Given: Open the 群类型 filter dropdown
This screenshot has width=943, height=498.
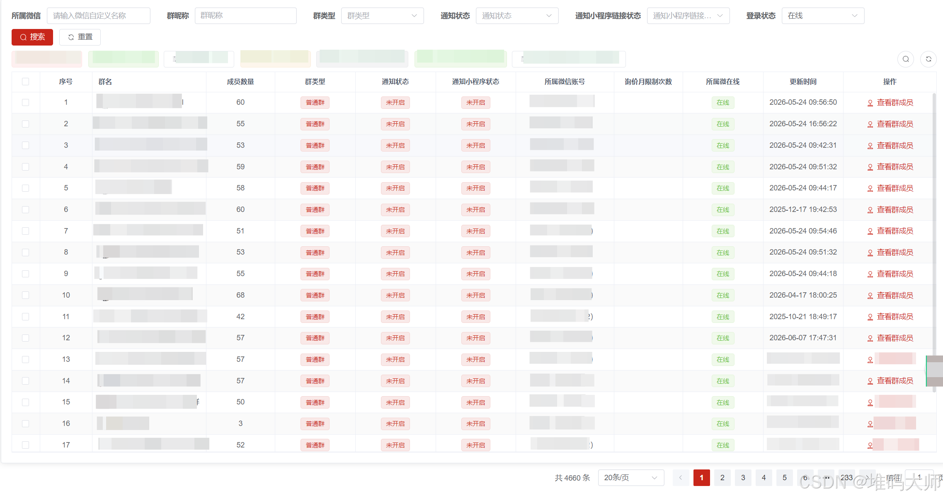Looking at the screenshot, I should [x=382, y=16].
